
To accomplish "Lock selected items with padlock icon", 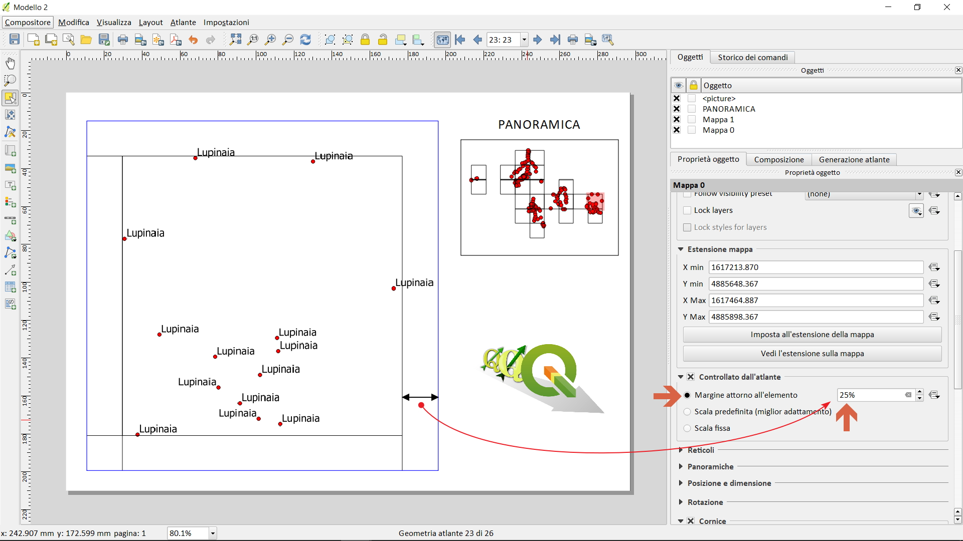I will click(365, 40).
